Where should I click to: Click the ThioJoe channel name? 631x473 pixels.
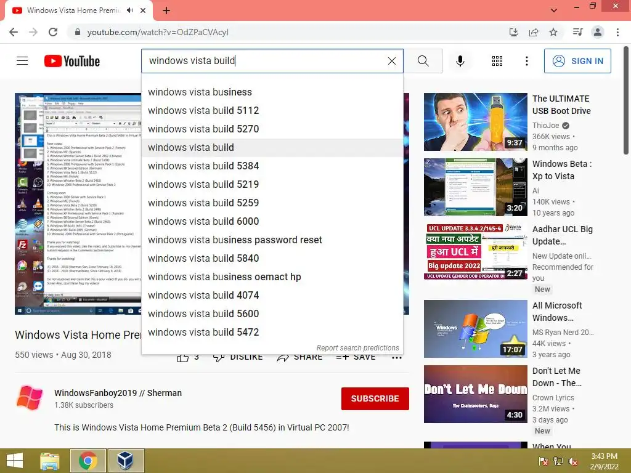[x=546, y=126]
